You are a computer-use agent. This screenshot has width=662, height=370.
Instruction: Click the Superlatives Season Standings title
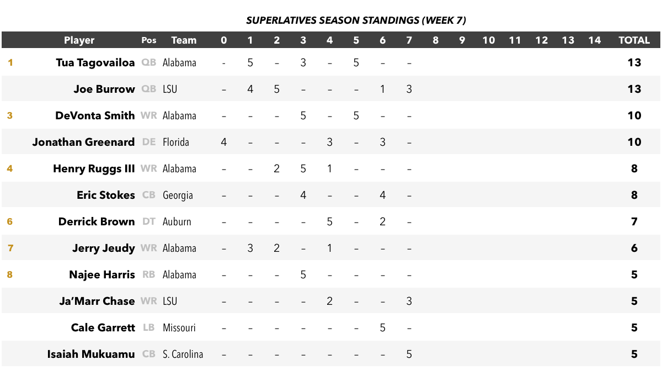(356, 20)
